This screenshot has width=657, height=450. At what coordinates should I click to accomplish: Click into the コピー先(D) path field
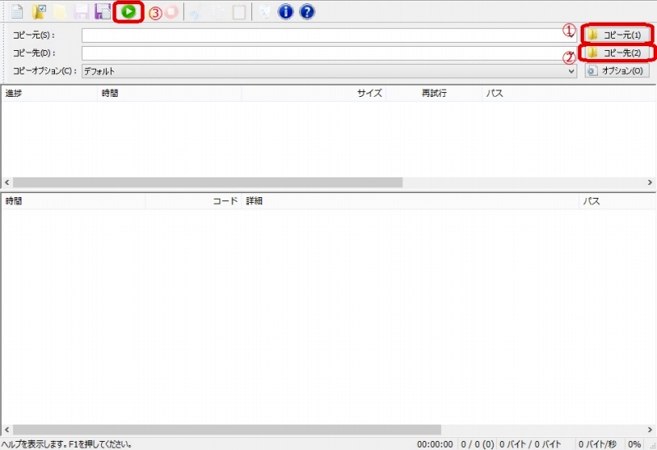click(329, 53)
